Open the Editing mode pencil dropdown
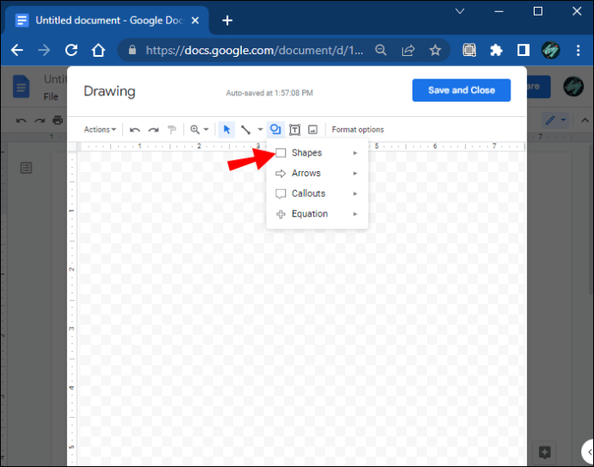The width and height of the screenshot is (594, 467). coord(555,120)
